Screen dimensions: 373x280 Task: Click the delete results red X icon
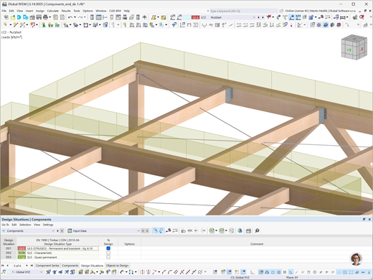pyautogui.click(x=269, y=17)
